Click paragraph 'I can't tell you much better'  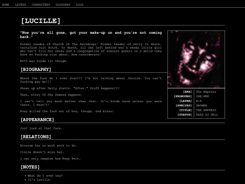coord(91,103)
